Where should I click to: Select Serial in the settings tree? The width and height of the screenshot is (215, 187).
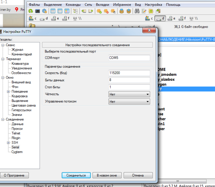[x=15, y=147]
